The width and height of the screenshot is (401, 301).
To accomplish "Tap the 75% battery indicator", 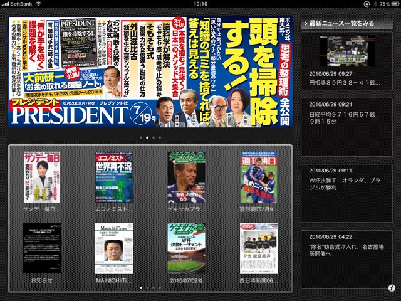I will (x=389, y=4).
